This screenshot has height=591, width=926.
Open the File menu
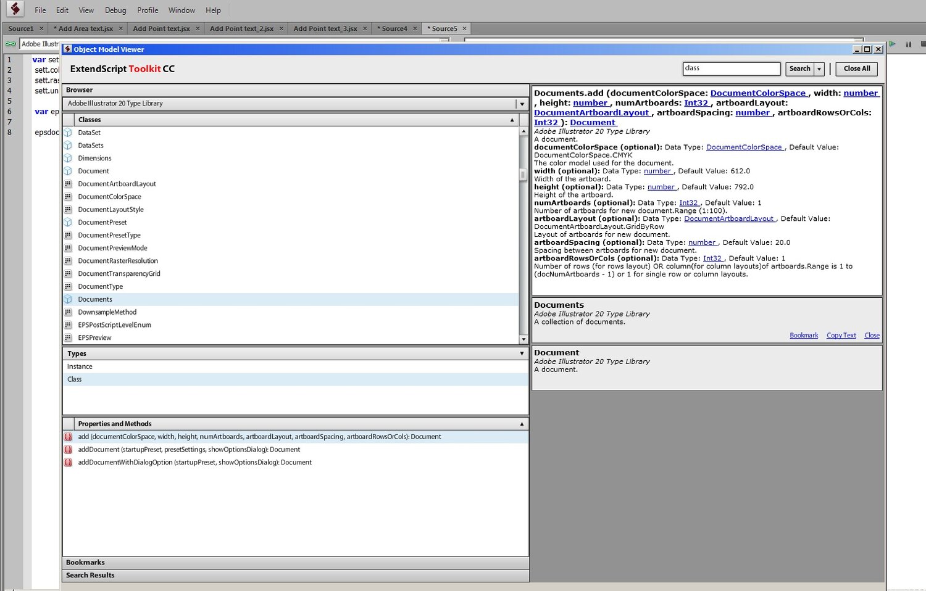click(40, 10)
